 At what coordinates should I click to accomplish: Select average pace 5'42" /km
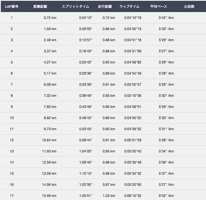click(166, 18)
